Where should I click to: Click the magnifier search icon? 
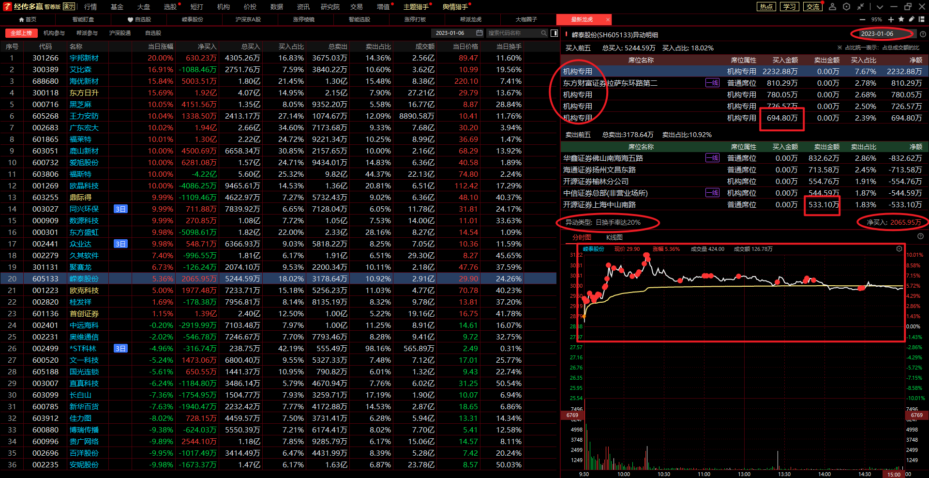544,33
